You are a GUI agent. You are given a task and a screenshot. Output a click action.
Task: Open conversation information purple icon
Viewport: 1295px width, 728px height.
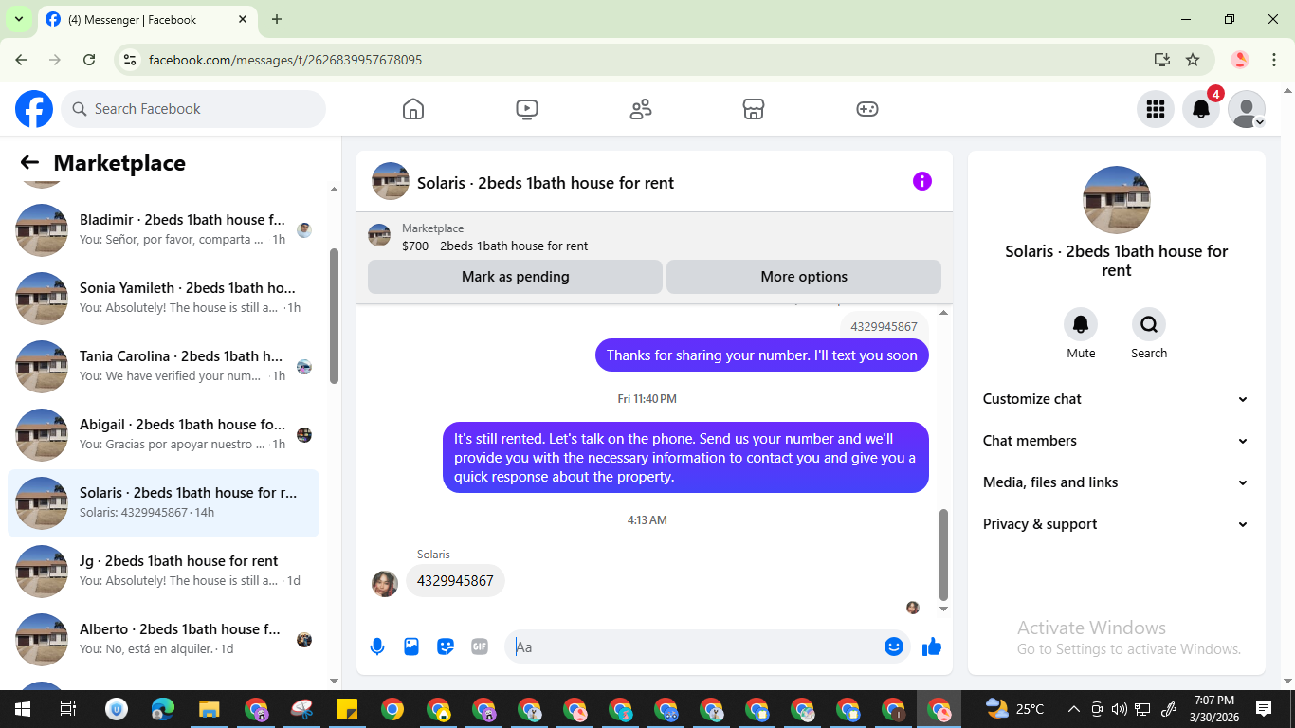[922, 181]
